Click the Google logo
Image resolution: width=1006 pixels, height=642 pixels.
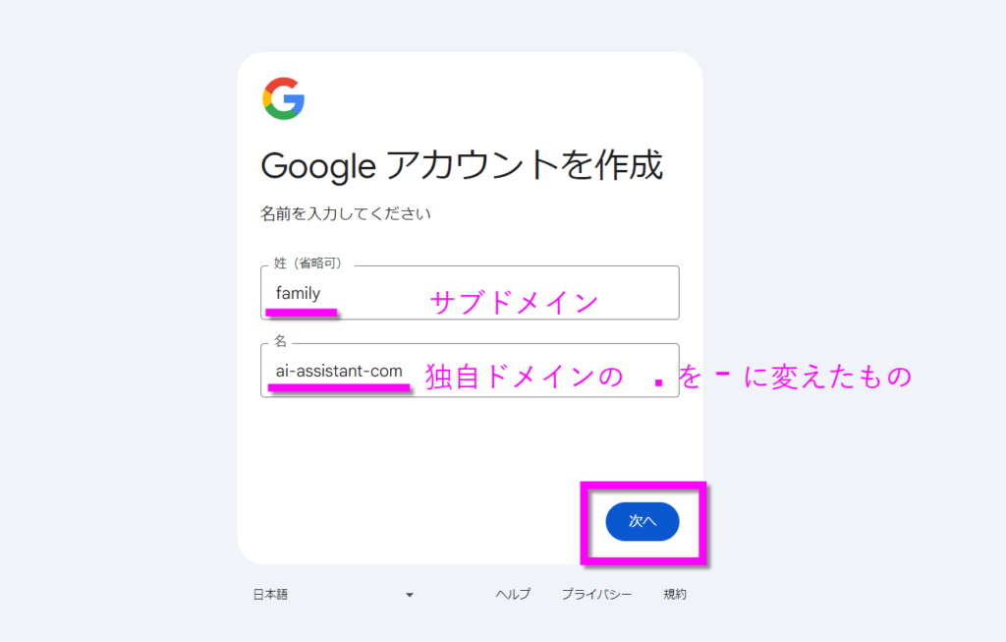click(x=283, y=98)
